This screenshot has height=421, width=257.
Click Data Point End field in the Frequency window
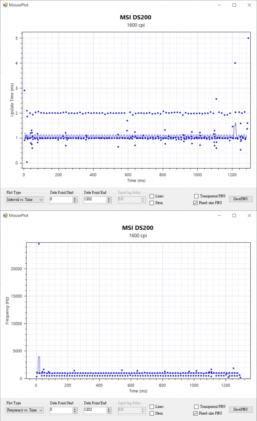[95, 410]
